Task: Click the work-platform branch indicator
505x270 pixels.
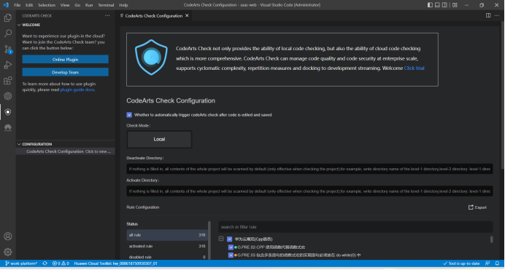Action: click(x=21, y=263)
